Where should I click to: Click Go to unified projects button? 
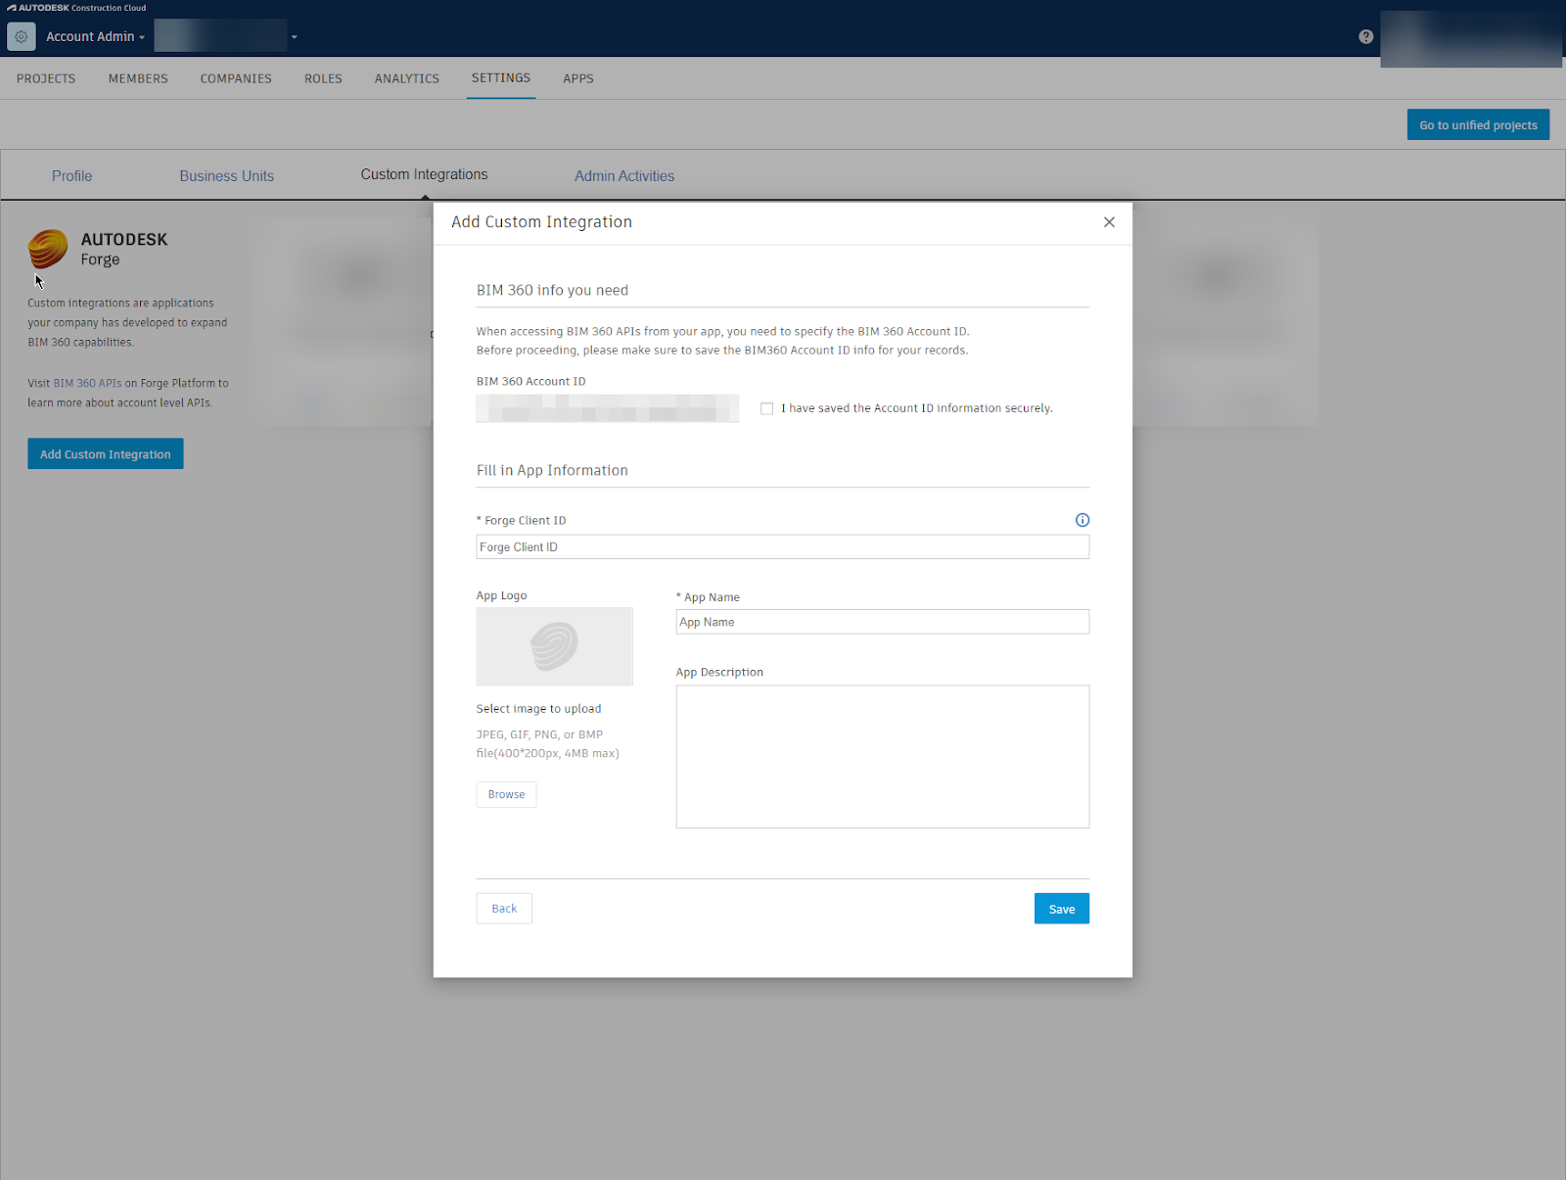coord(1478,124)
